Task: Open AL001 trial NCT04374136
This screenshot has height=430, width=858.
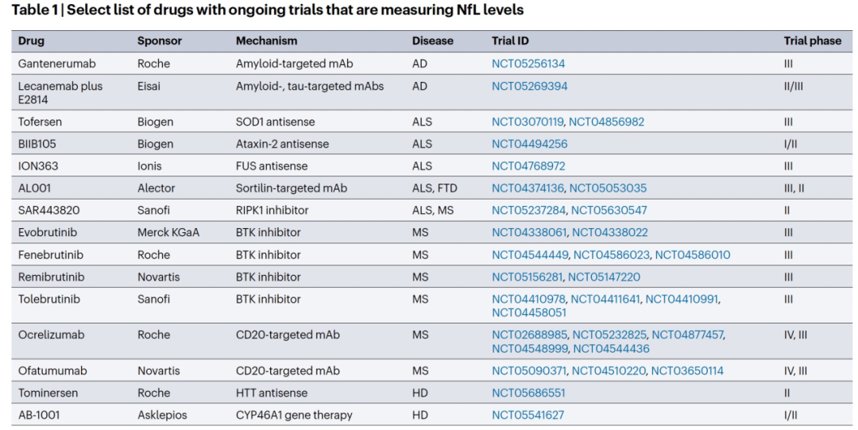Action: (x=528, y=188)
